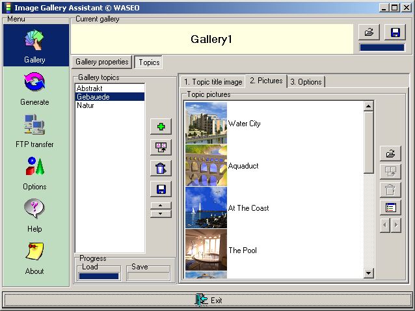Minimize the Image Gallery Assistant window

click(x=384, y=8)
